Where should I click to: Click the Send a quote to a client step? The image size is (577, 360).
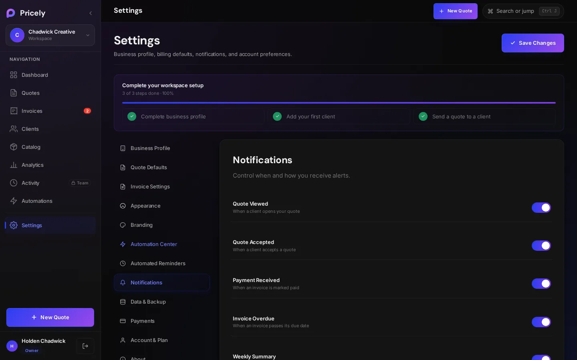pos(485,116)
